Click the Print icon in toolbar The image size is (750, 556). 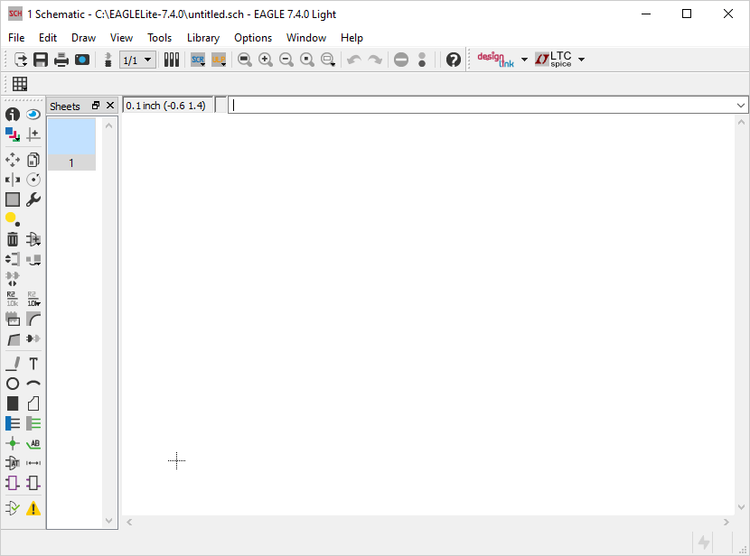[61, 60]
